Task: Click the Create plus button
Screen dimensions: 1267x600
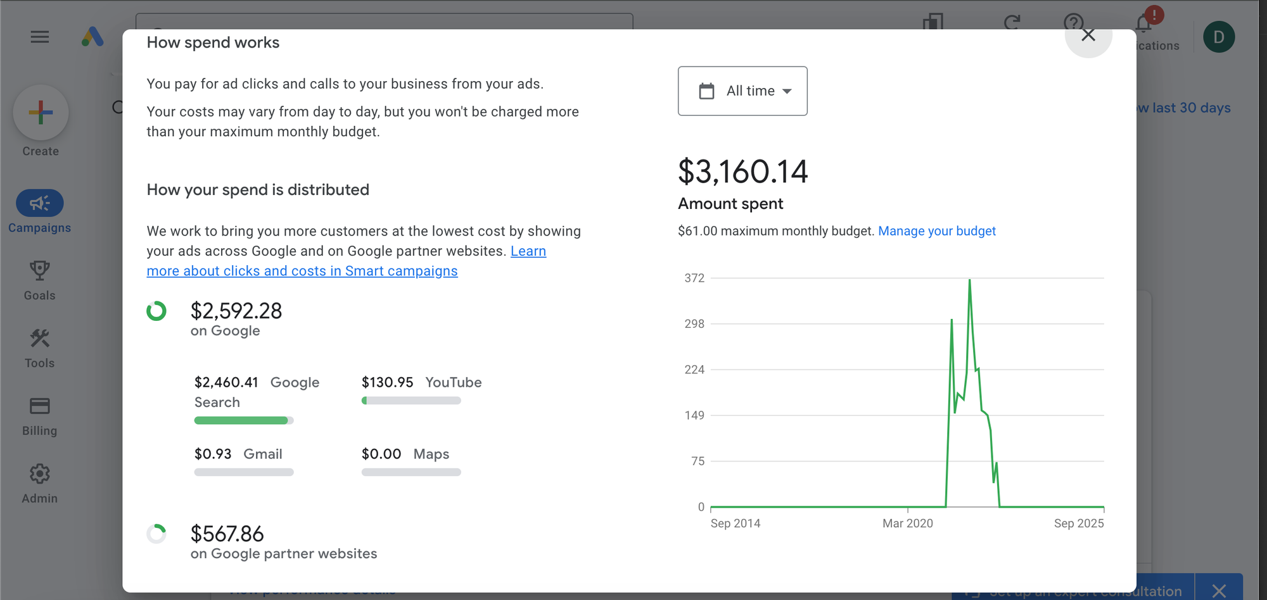Action: (x=41, y=113)
